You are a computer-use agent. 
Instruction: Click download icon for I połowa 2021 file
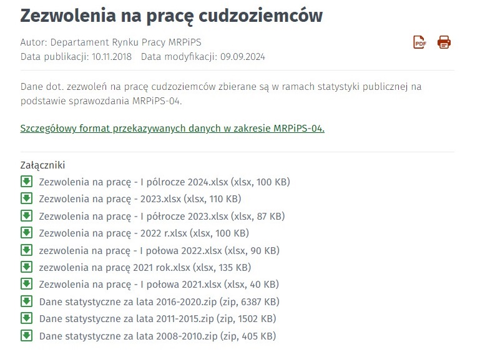click(26, 284)
